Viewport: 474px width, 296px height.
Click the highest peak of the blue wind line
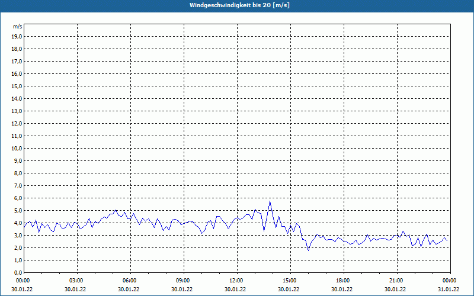270,201
